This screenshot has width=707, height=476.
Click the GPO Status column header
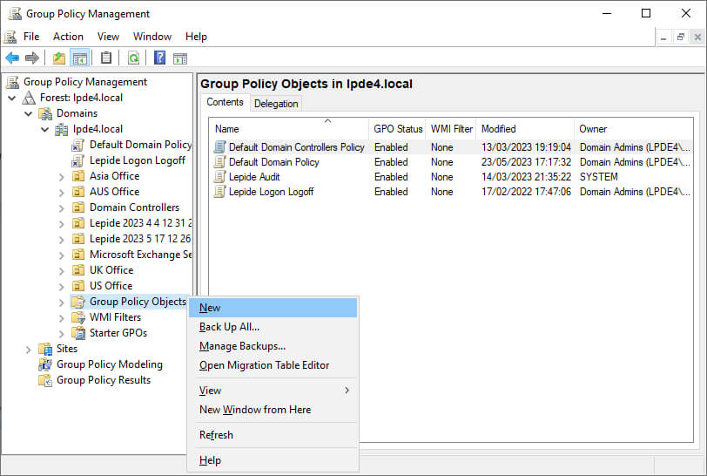coord(397,129)
